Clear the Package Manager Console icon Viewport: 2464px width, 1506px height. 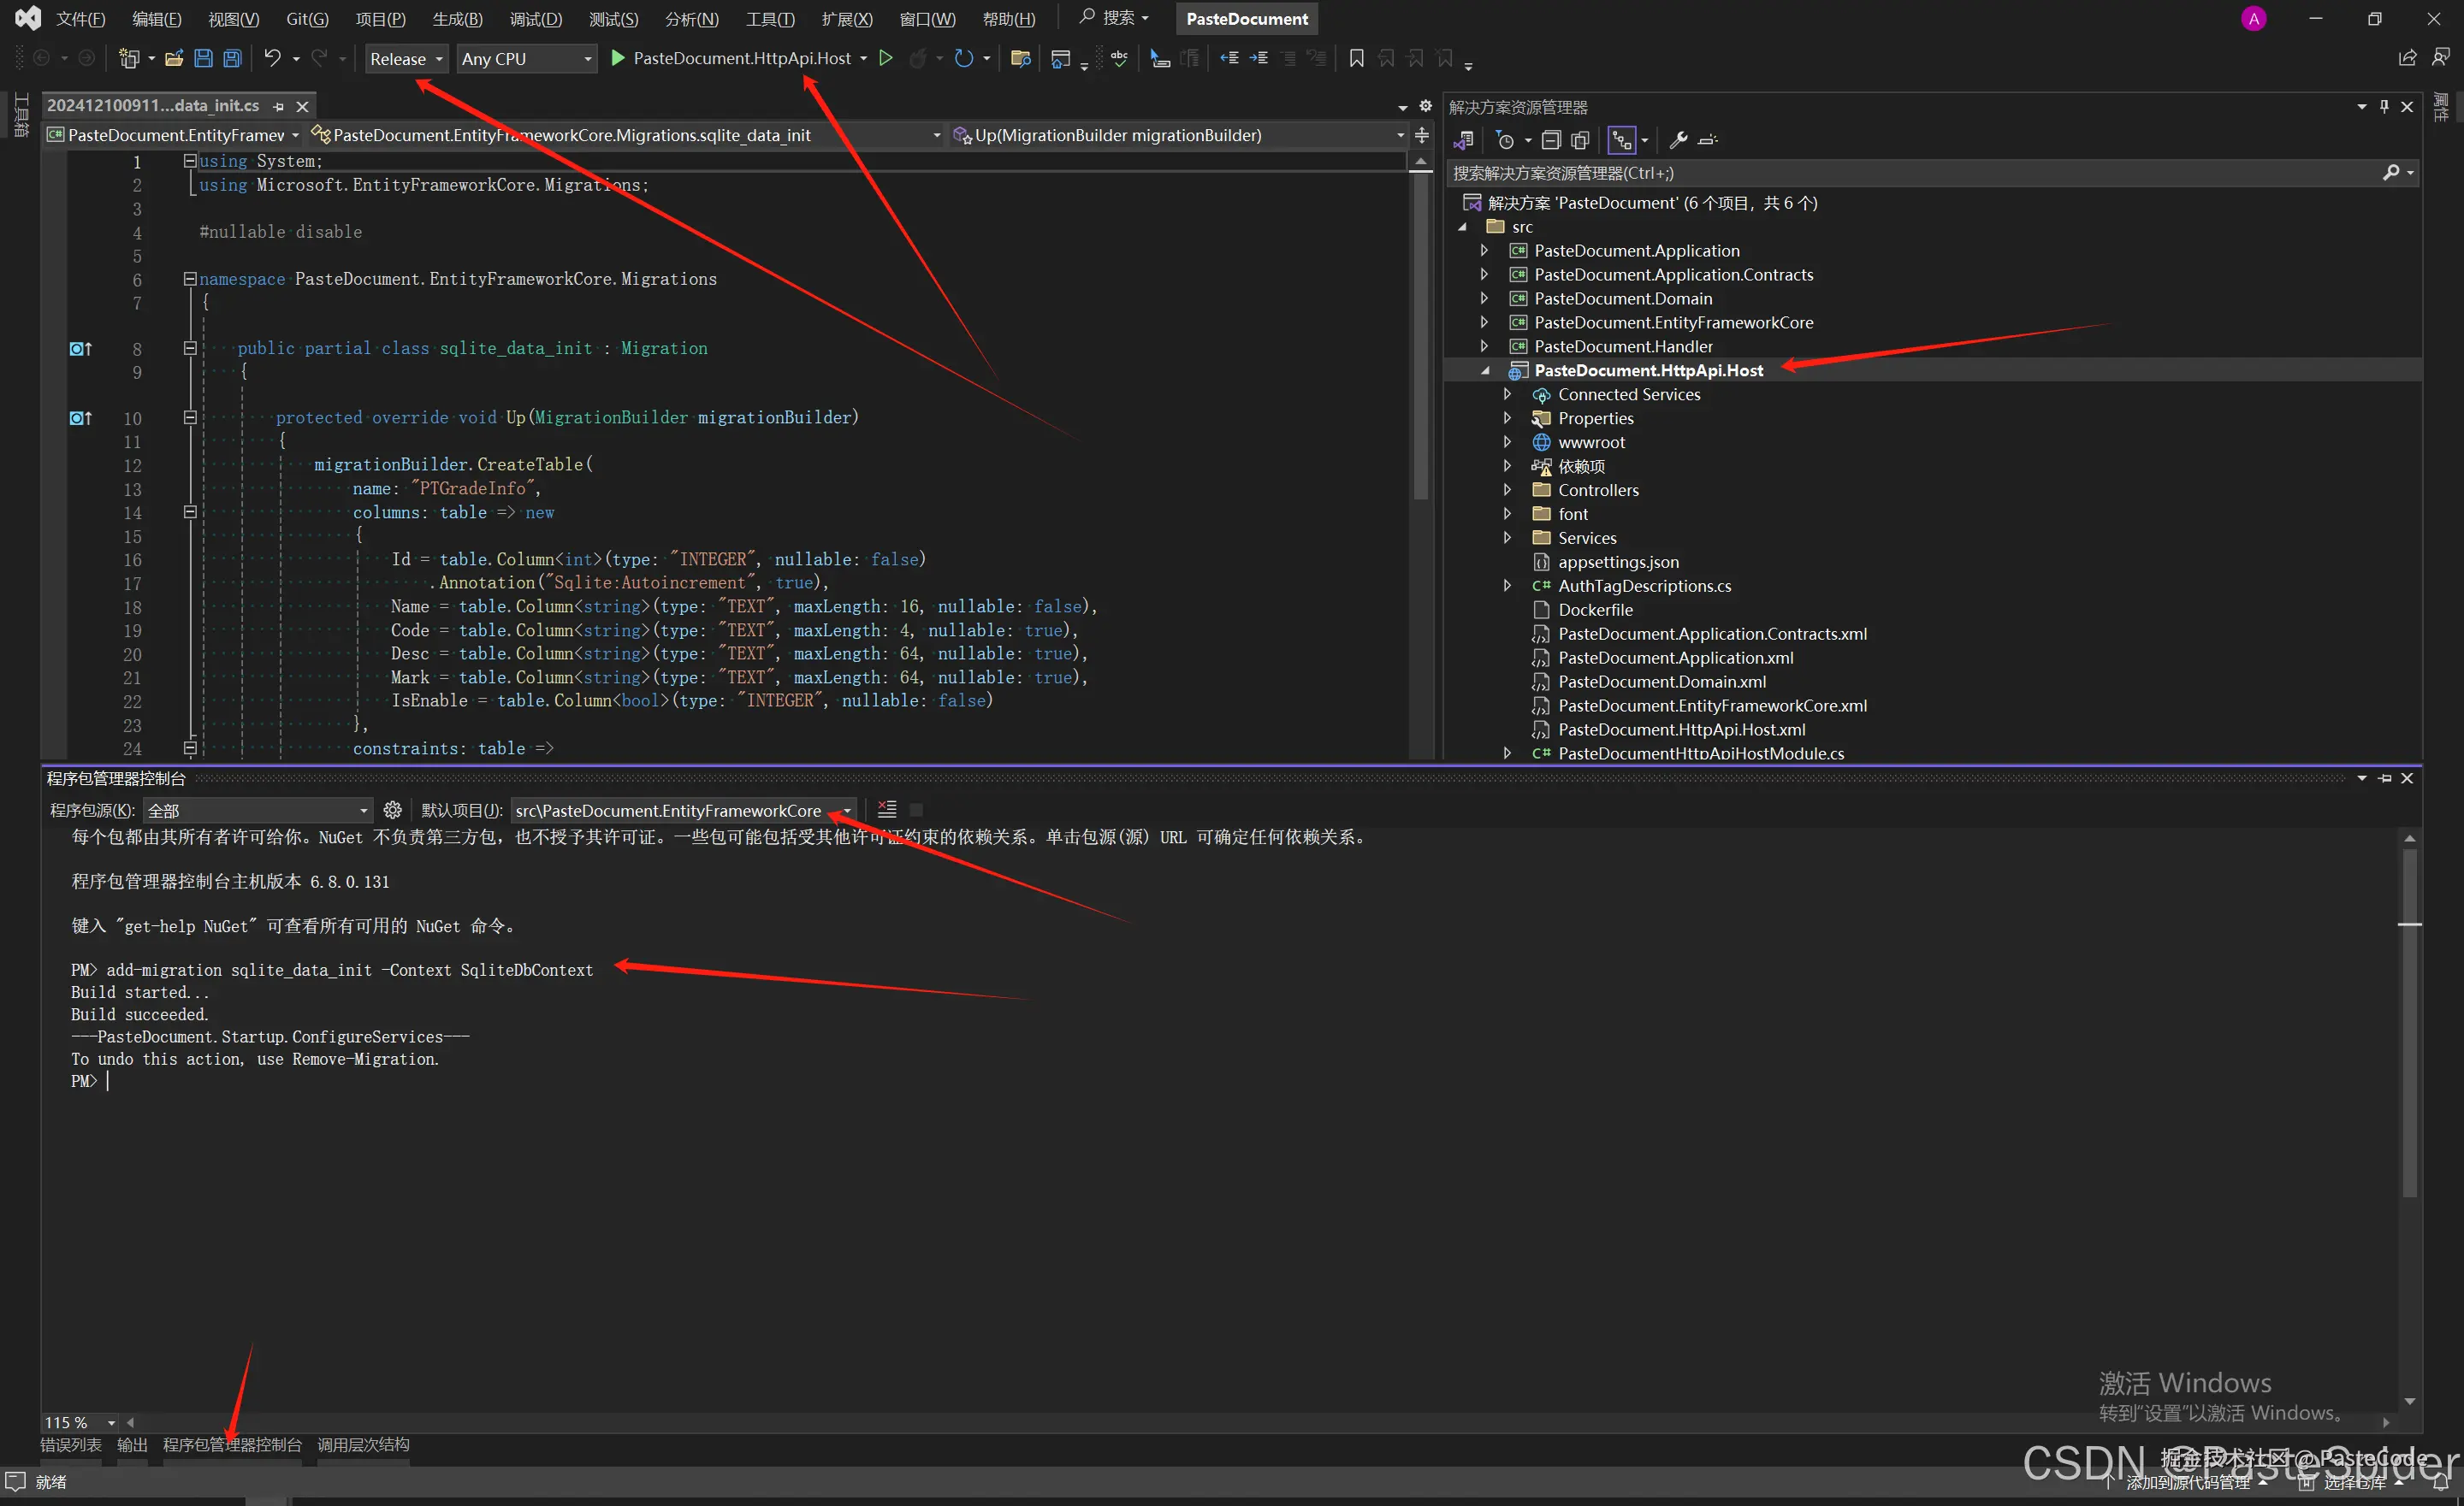(x=887, y=811)
